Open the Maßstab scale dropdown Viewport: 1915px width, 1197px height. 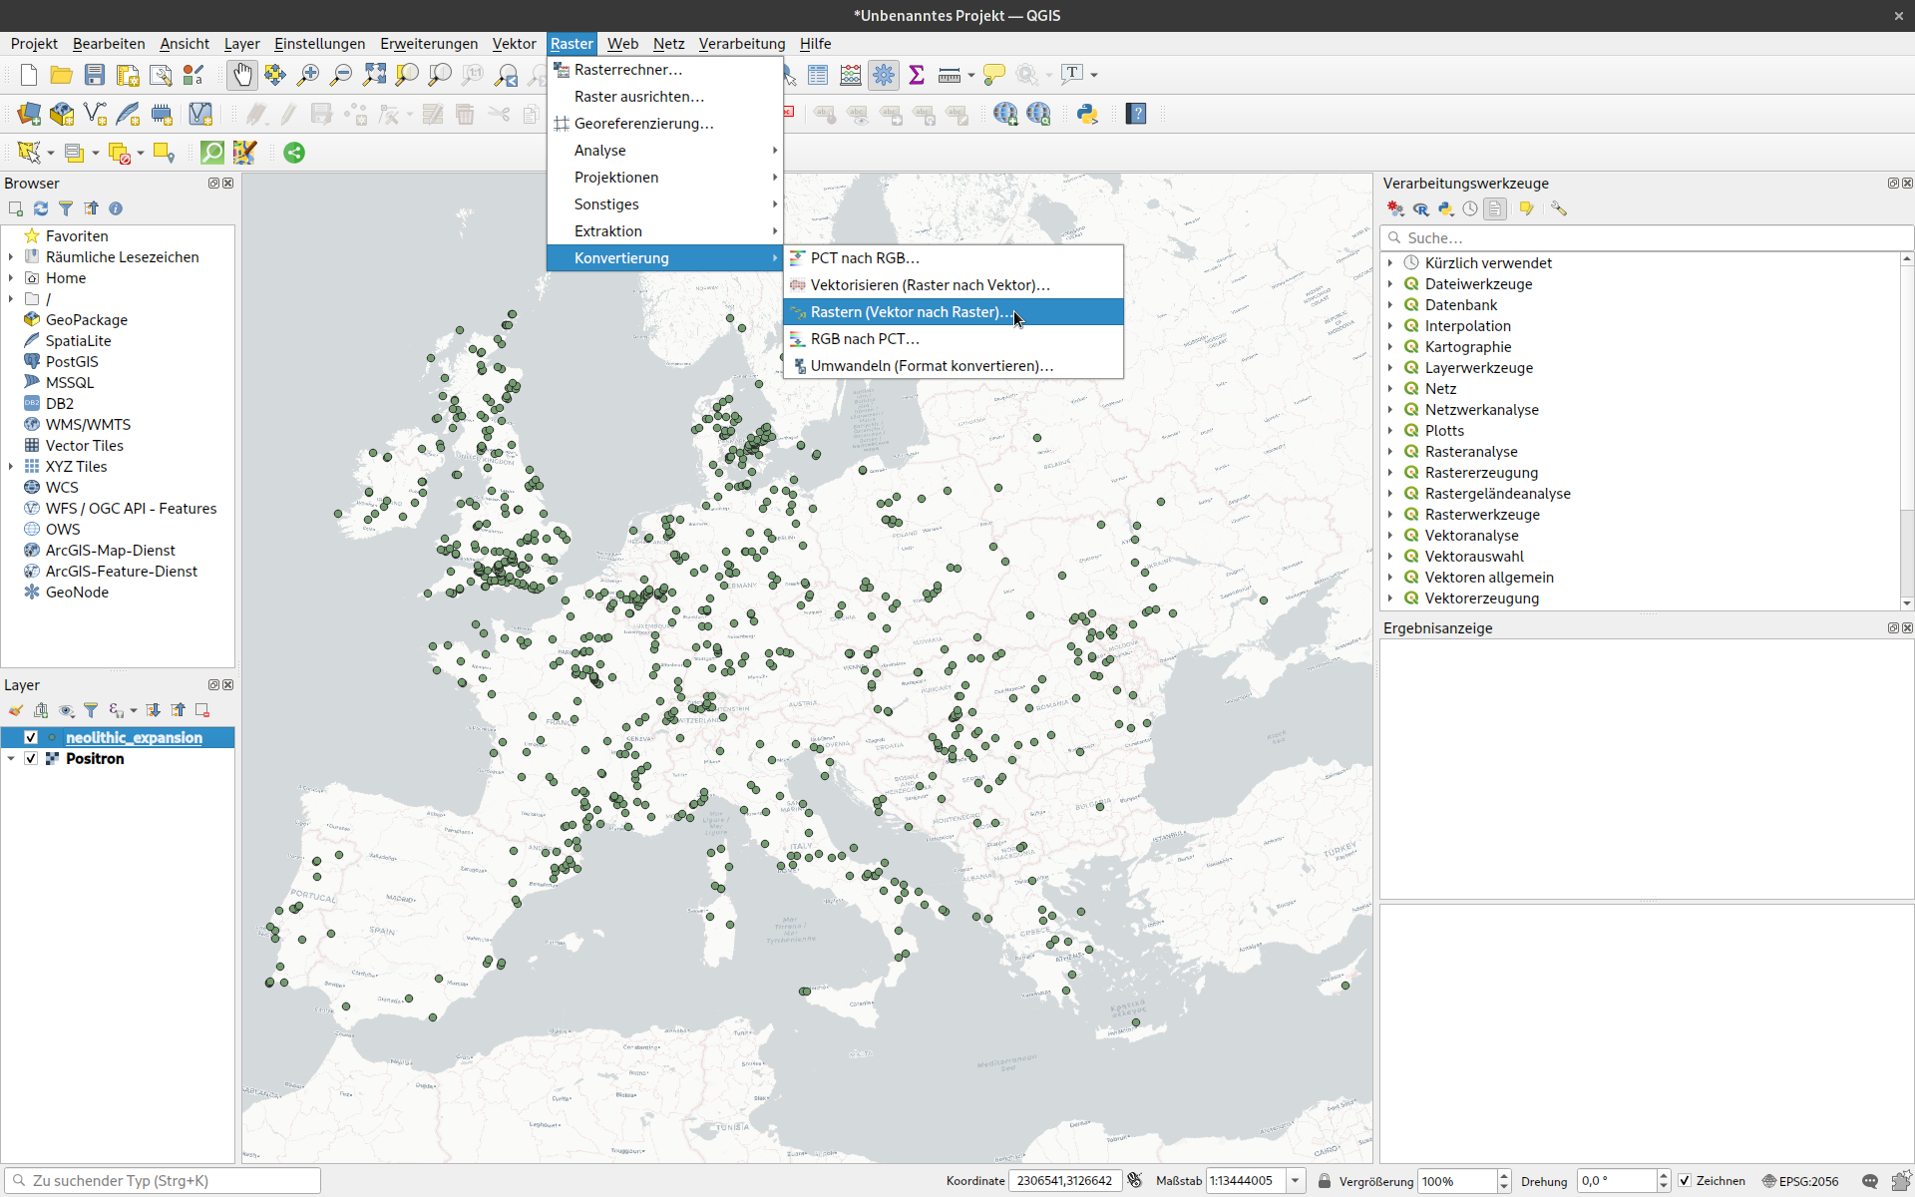(x=1295, y=1181)
